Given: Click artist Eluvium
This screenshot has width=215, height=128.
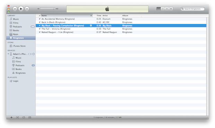Looking at the screenshot, I should (x=106, y=19).
